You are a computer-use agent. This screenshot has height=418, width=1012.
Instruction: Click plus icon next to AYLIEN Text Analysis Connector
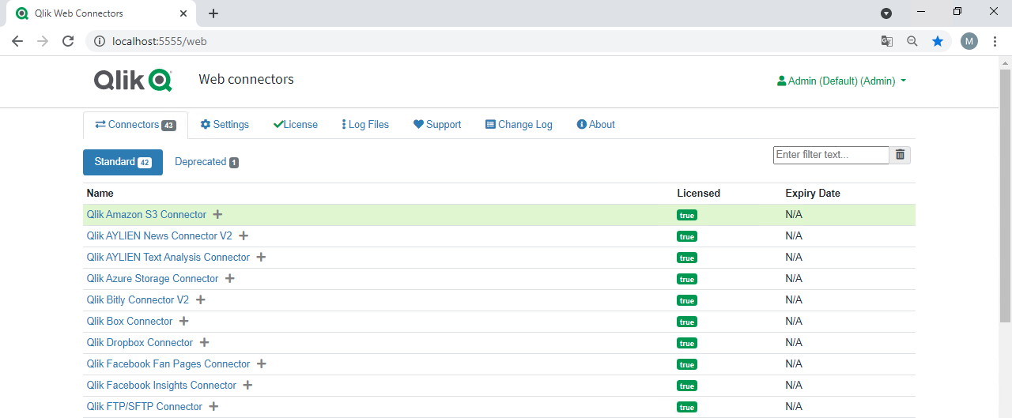point(261,258)
